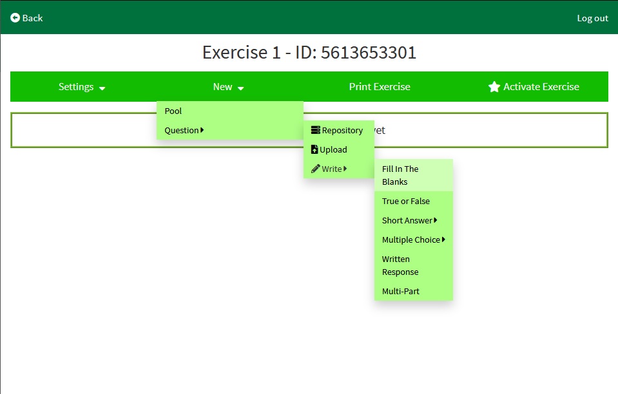
Task: Choose Fill In The Blanks question type
Action: tap(400, 175)
